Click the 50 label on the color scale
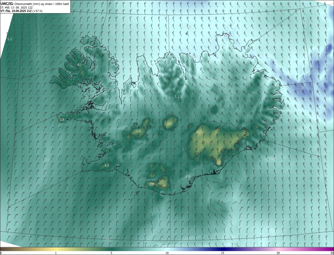Viewport: 334px width, 255px height. [332, 253]
